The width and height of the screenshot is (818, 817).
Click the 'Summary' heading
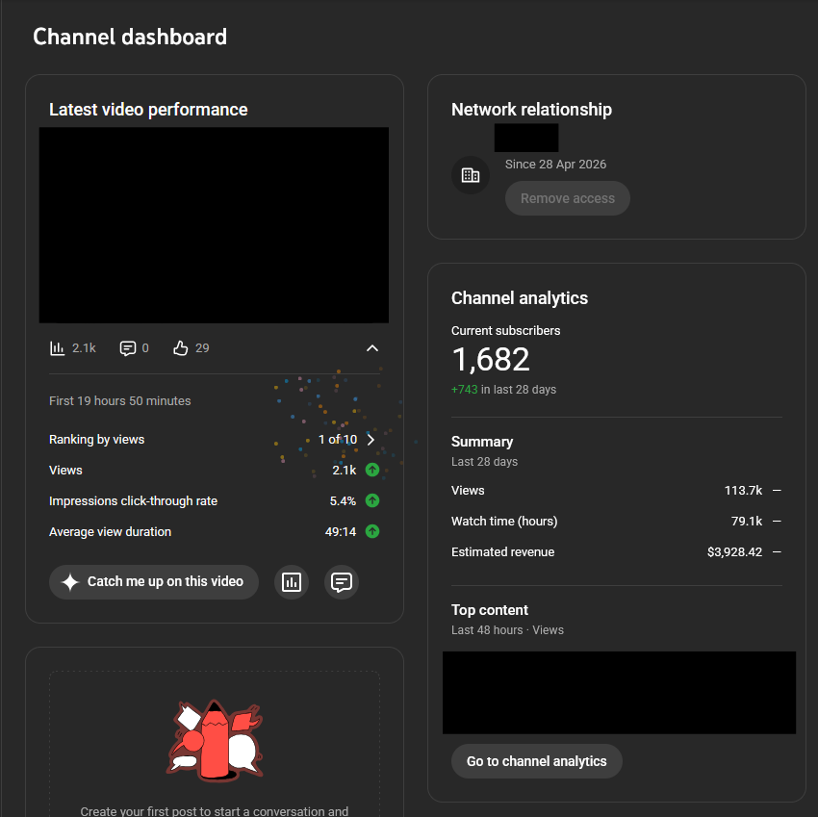coord(481,442)
